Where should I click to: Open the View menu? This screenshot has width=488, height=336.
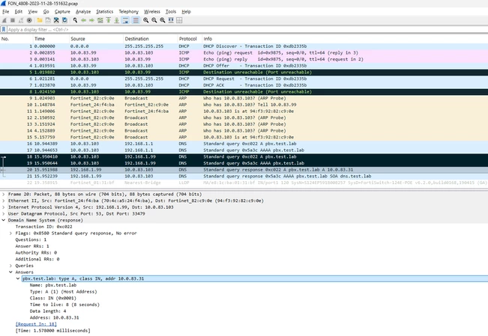click(x=33, y=11)
